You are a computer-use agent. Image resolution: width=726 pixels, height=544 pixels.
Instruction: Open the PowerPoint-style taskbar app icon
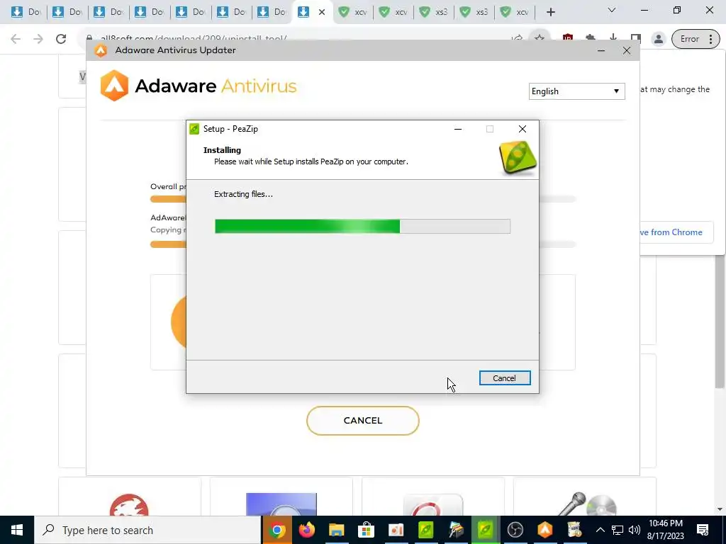tap(396, 530)
